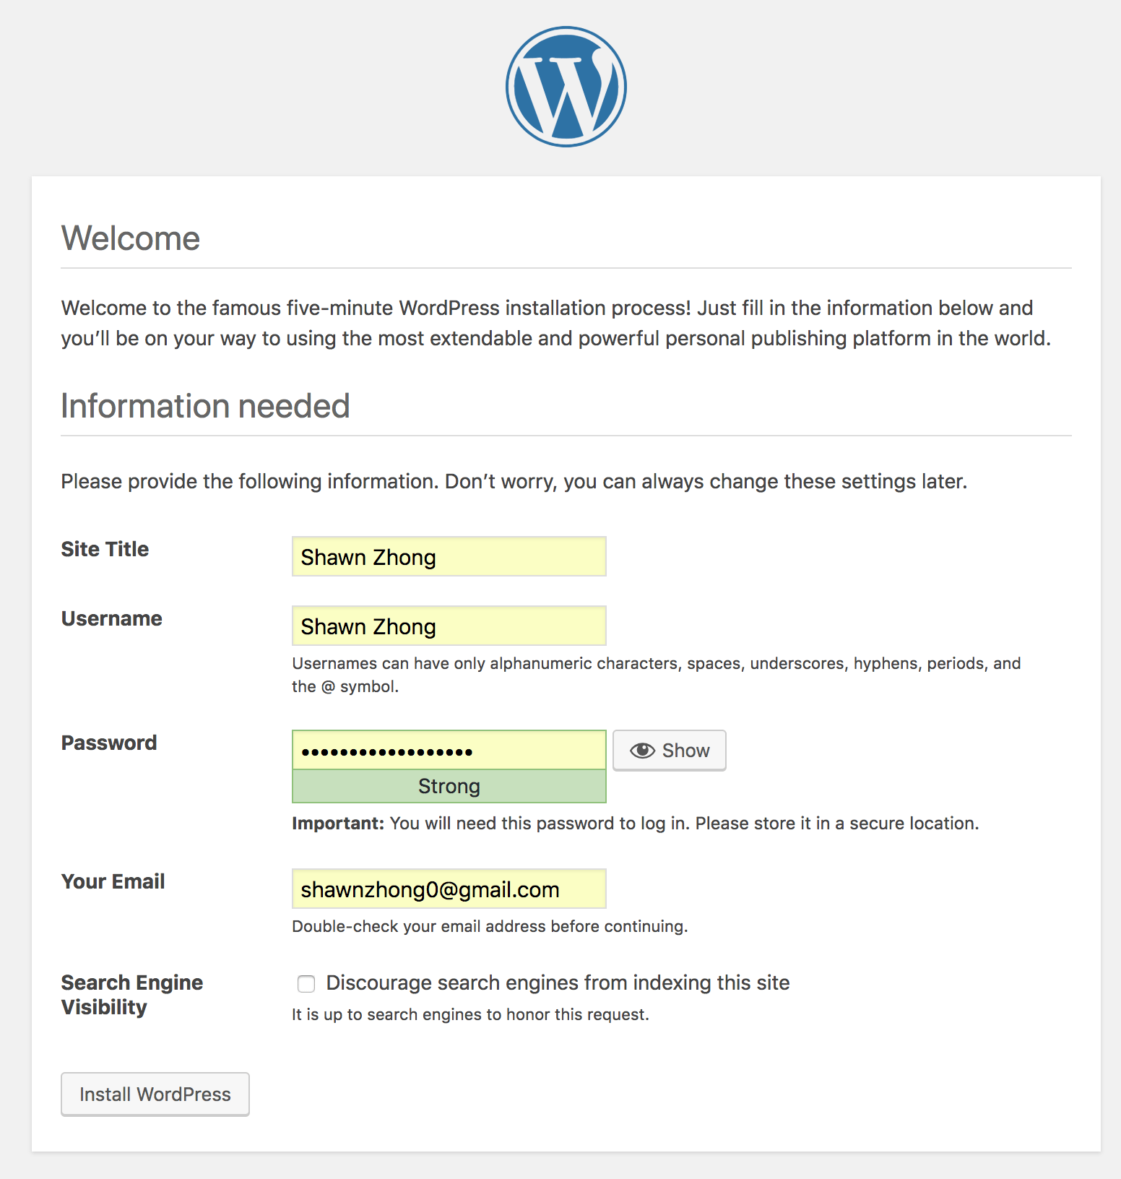The height and width of the screenshot is (1179, 1121).
Task: Click the Strong password strength indicator
Action: coord(449,787)
